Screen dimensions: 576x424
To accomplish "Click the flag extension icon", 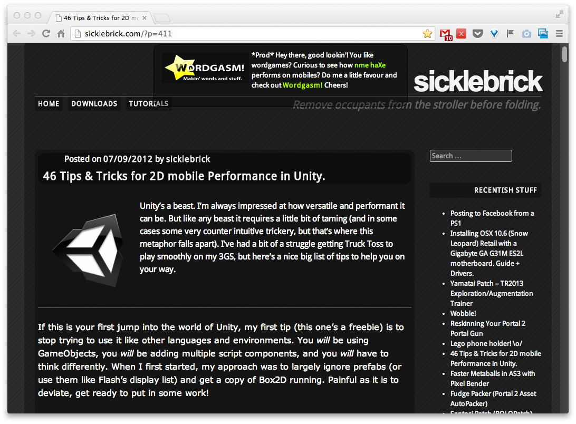I will [x=510, y=34].
